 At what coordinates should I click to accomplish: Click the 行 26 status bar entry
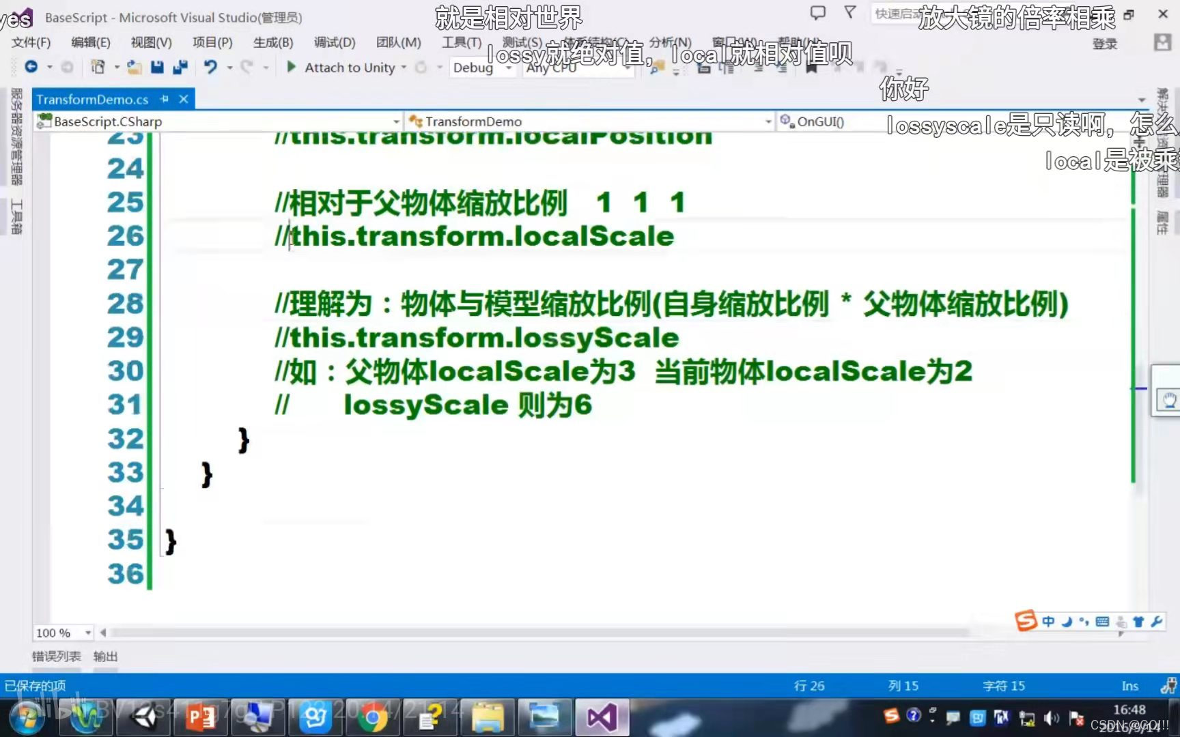pos(809,686)
